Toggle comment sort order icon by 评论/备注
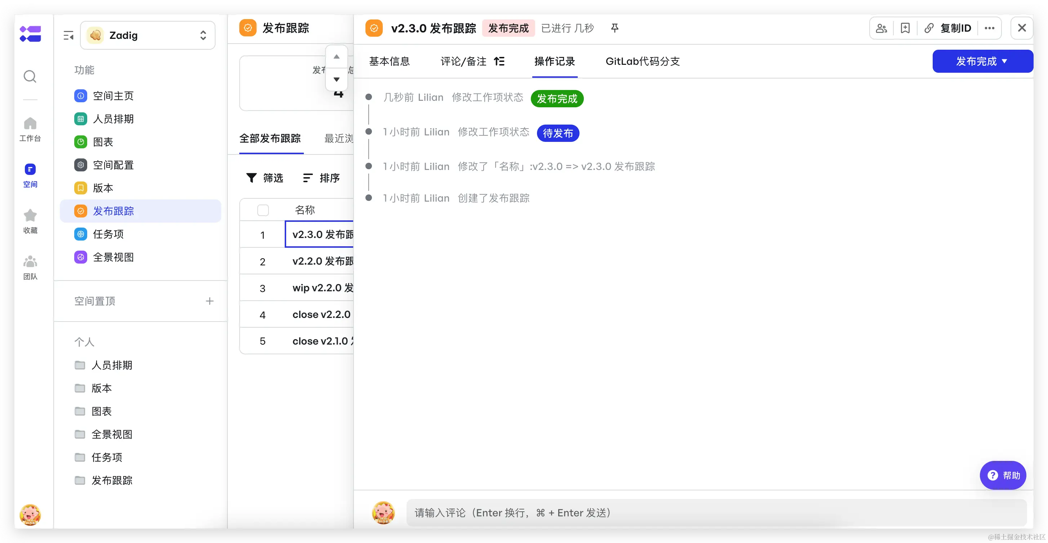Screen dimensions: 1048x543 pyautogui.click(x=499, y=61)
